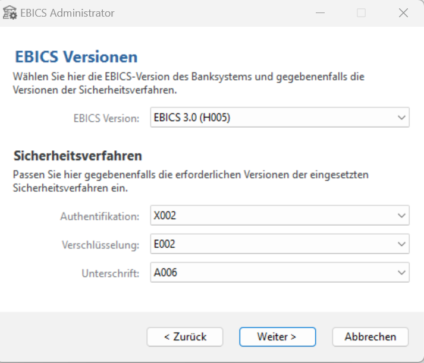Screen dimensions: 424x363
Task: Cancel the wizard with Abbrechen
Action: 370,336
